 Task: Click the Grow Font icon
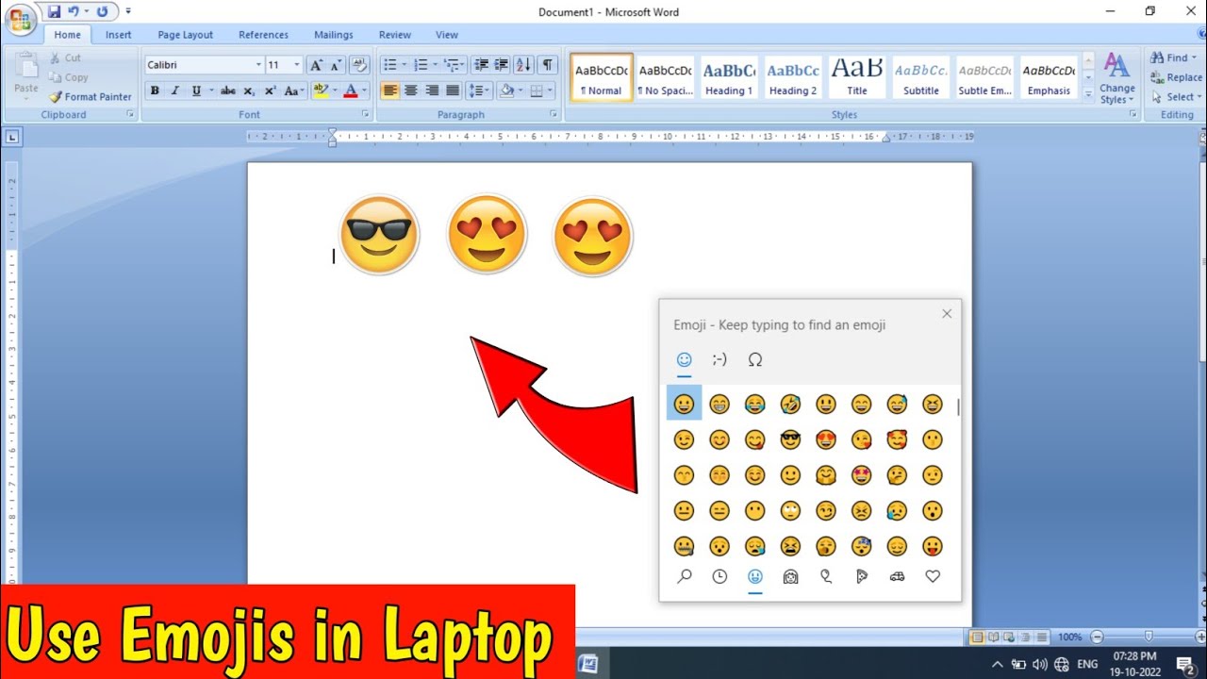tap(317, 65)
